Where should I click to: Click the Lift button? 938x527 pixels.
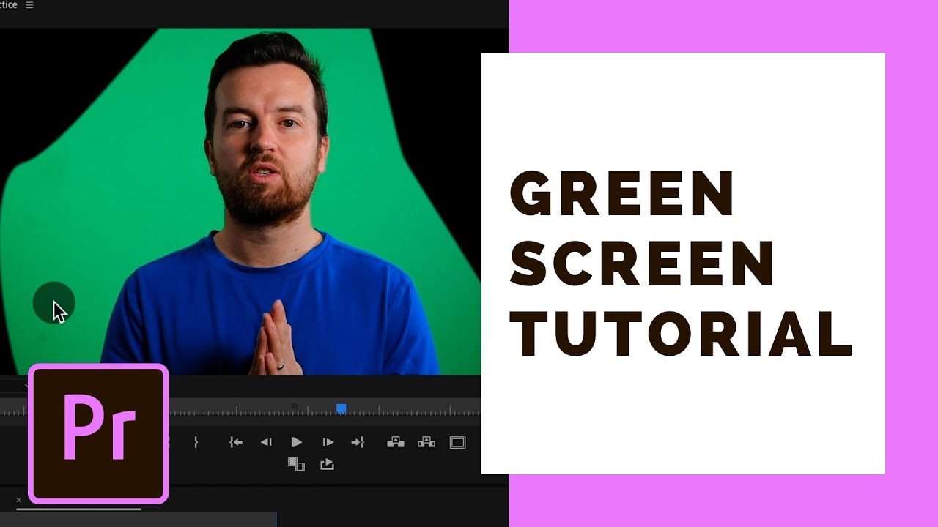[x=396, y=442]
